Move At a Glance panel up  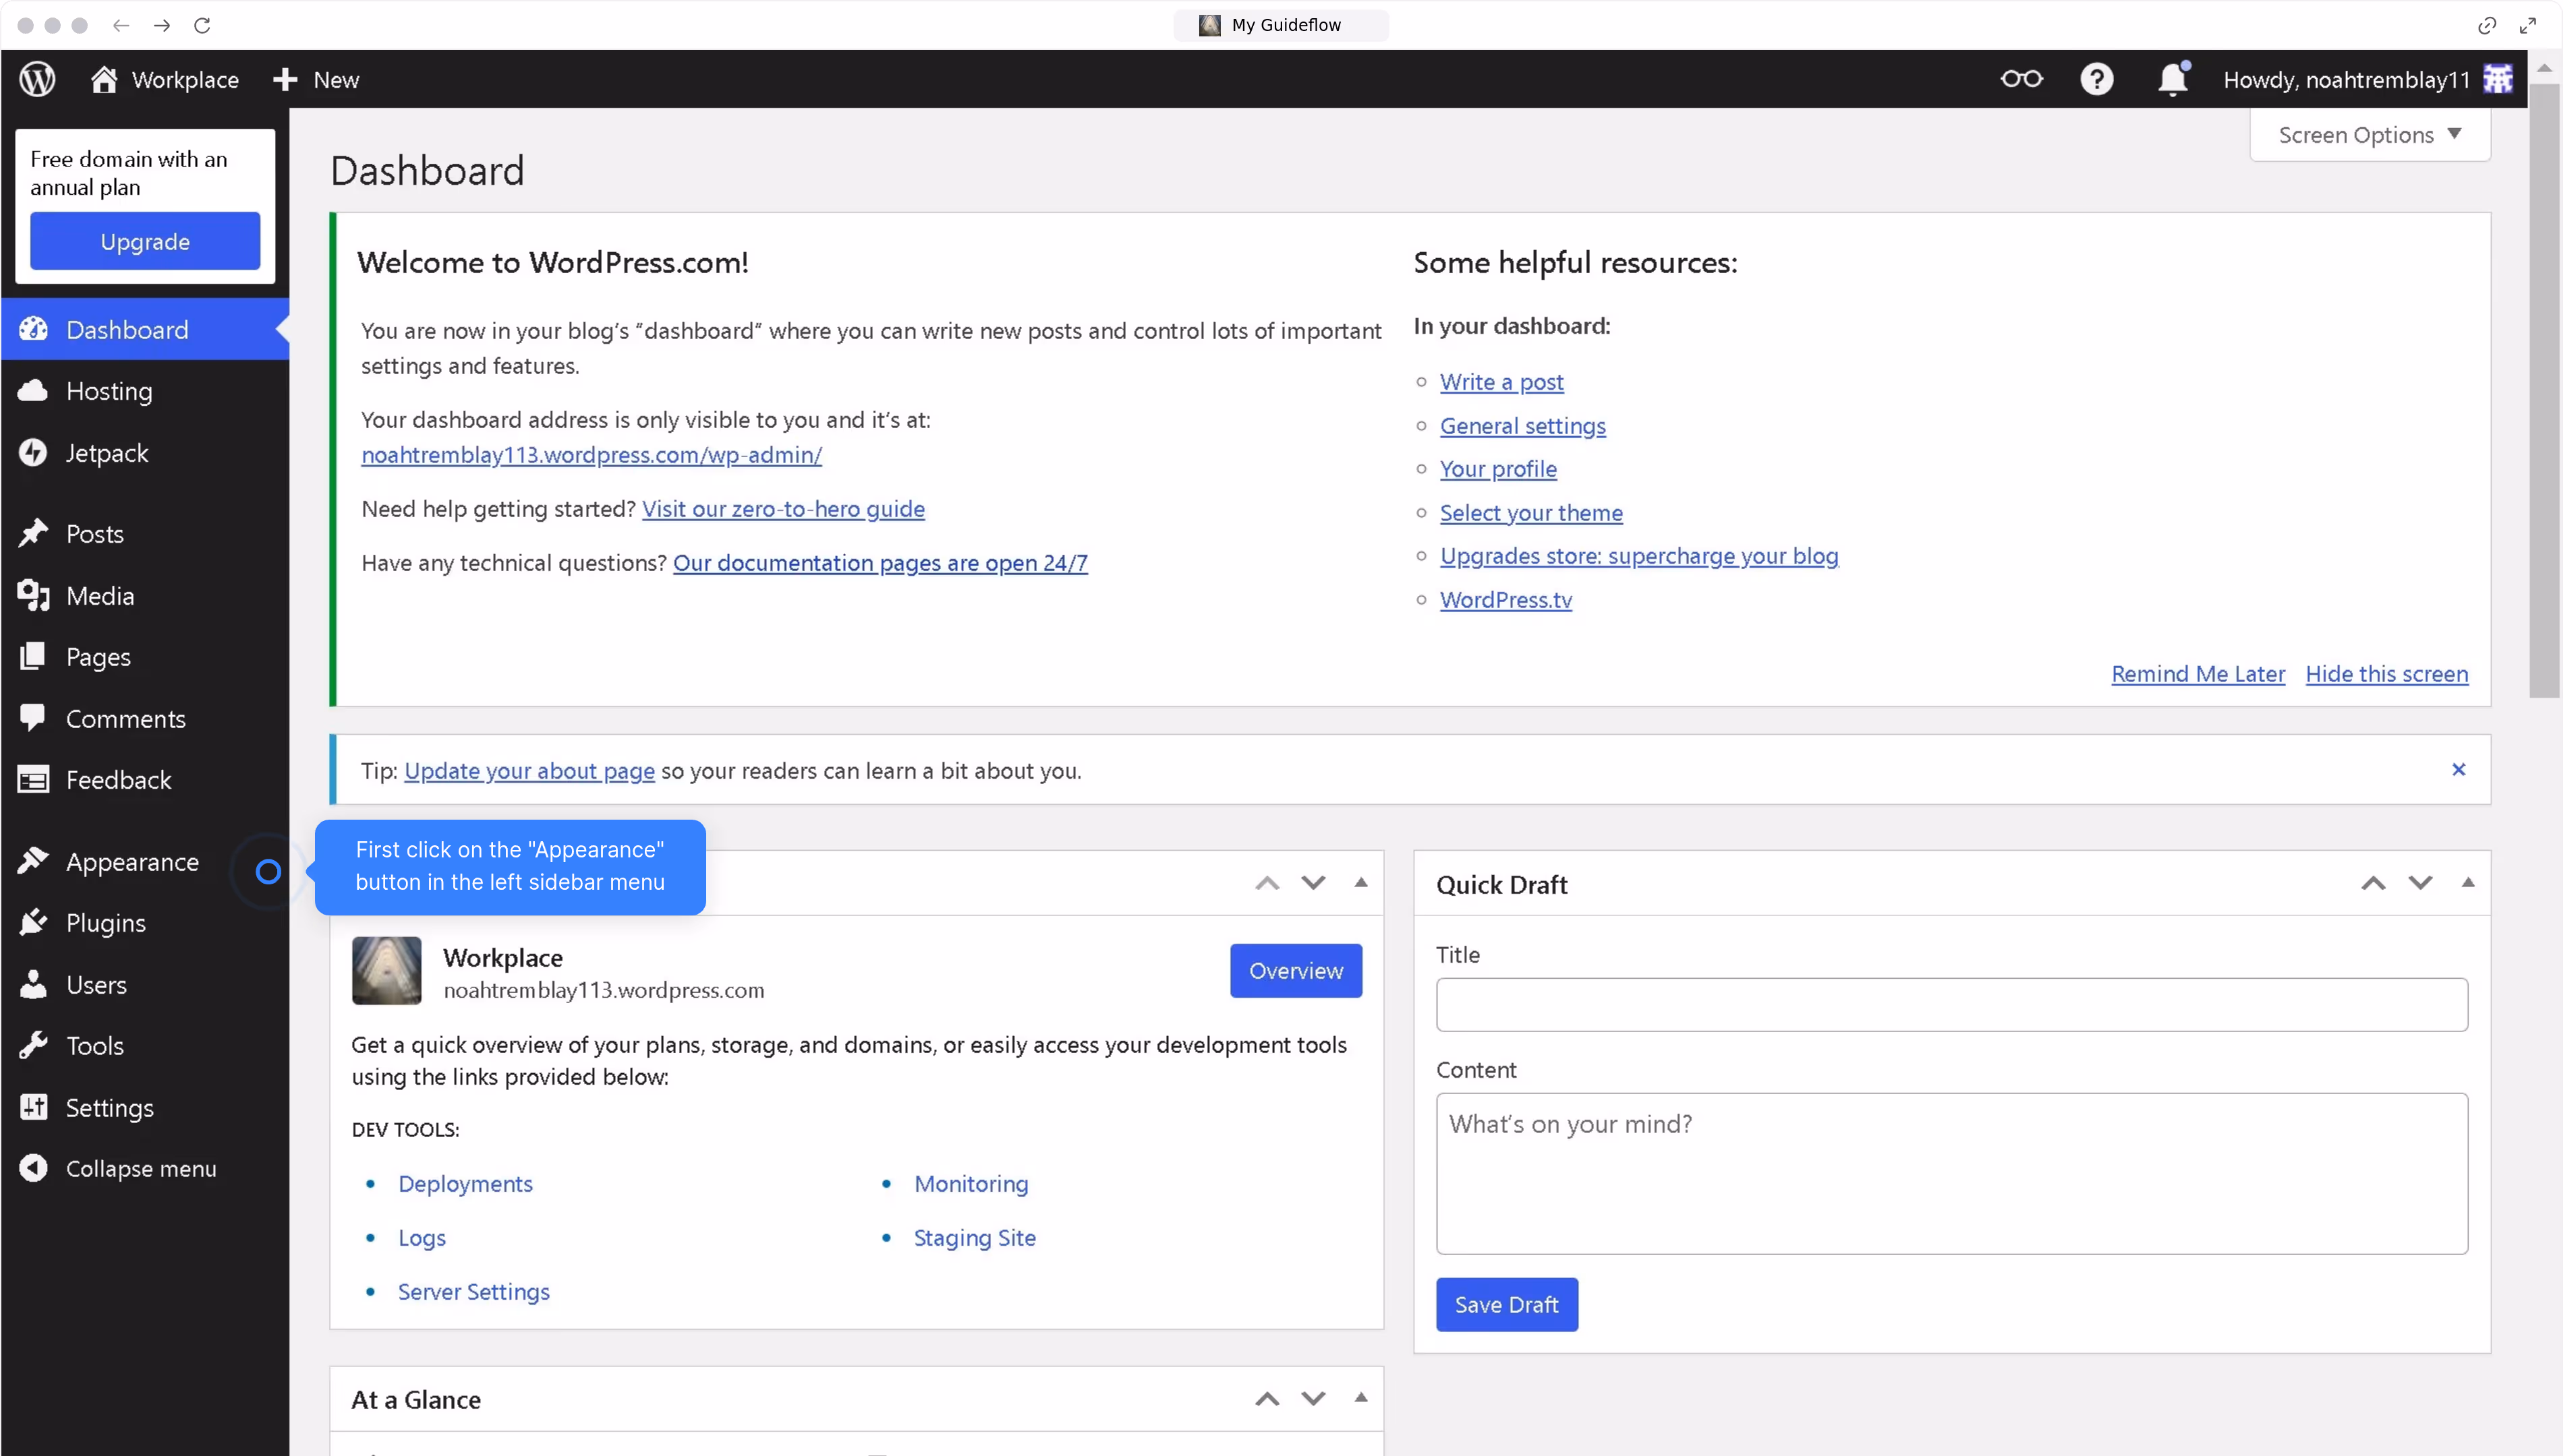click(1267, 1398)
